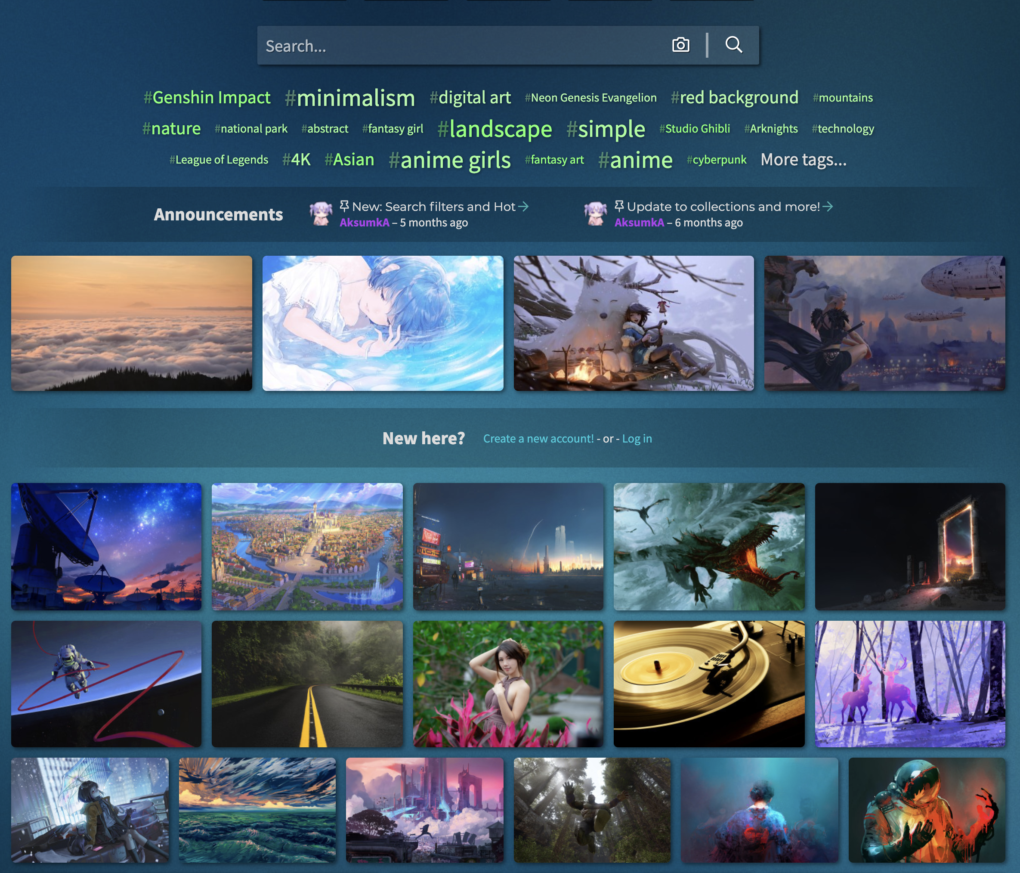
Task: Click the 'Log in' link
Action: coord(637,438)
